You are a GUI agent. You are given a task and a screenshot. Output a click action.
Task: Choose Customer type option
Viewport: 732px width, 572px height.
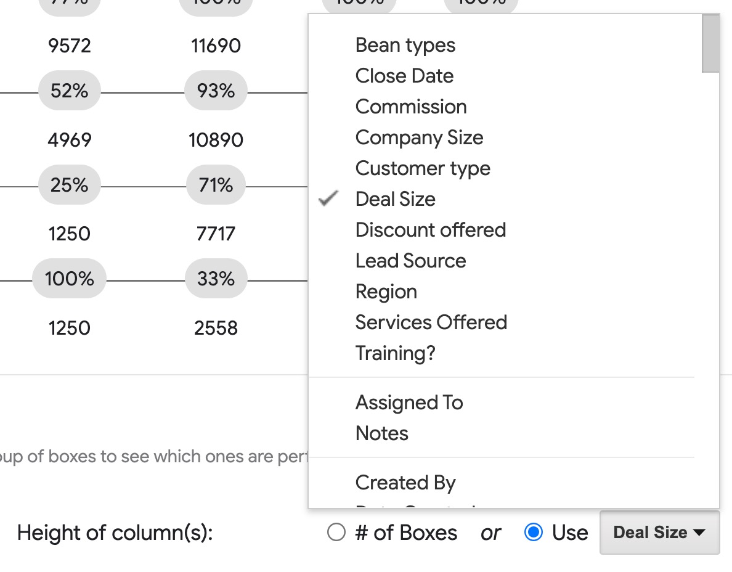pos(423,168)
